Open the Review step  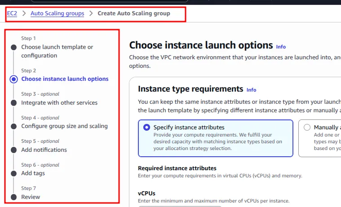pos(31,197)
